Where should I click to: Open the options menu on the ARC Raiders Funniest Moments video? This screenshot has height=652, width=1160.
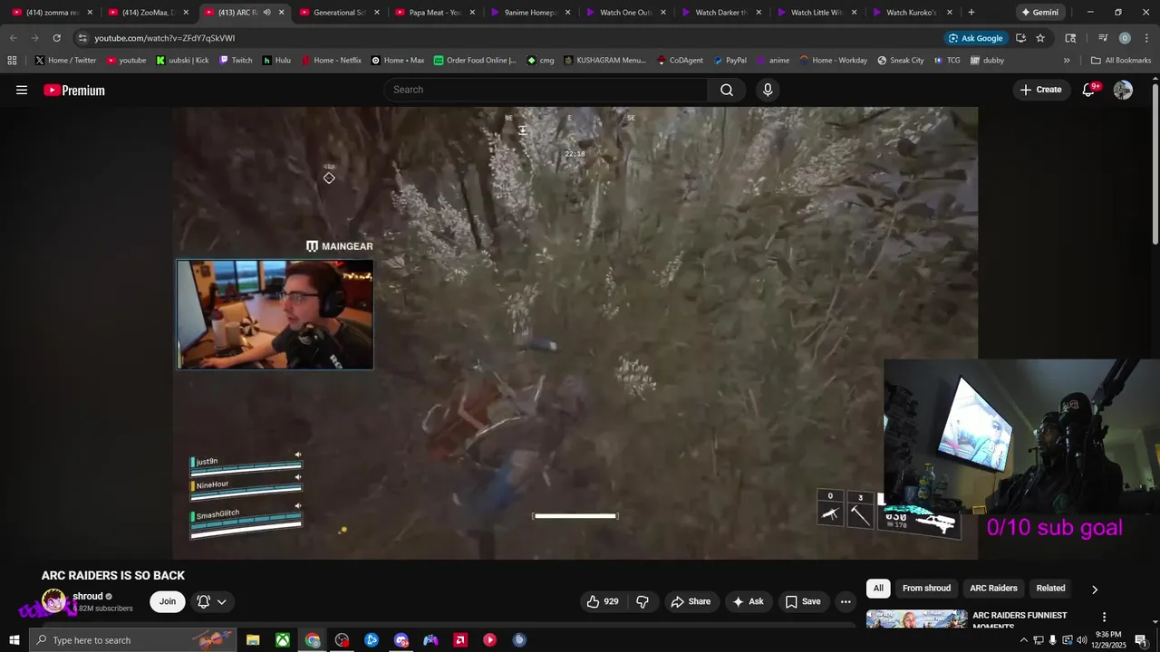pyautogui.click(x=1104, y=617)
